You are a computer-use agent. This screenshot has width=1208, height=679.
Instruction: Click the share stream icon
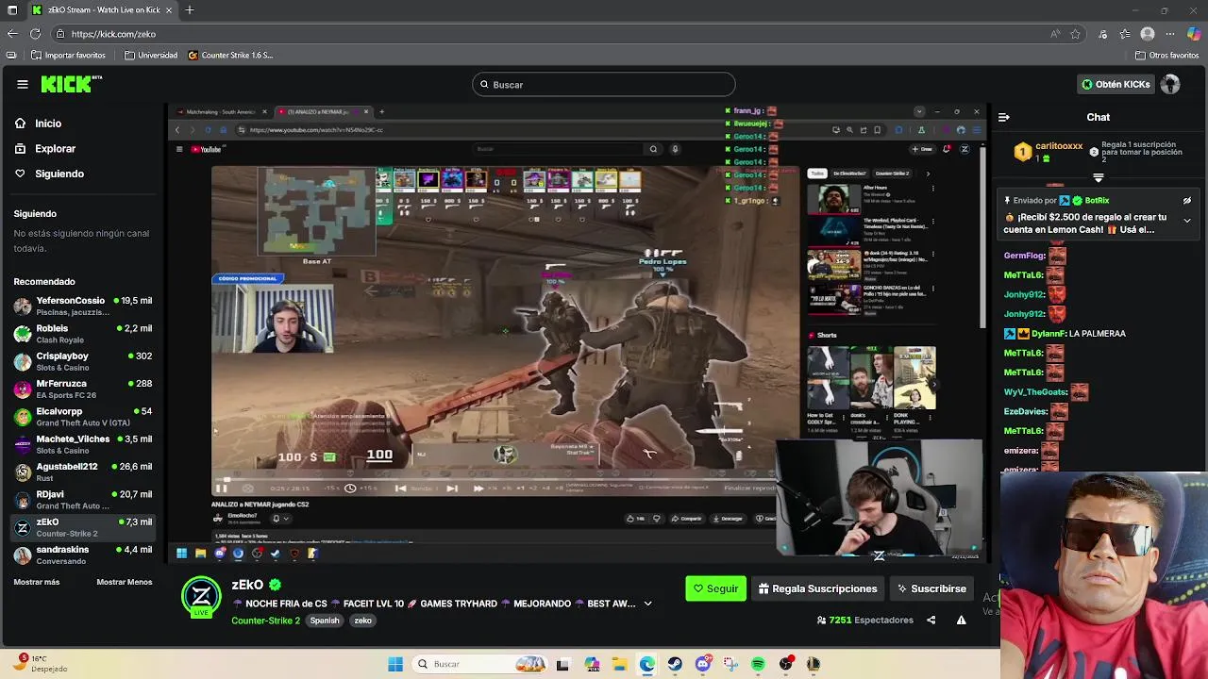[x=931, y=620]
